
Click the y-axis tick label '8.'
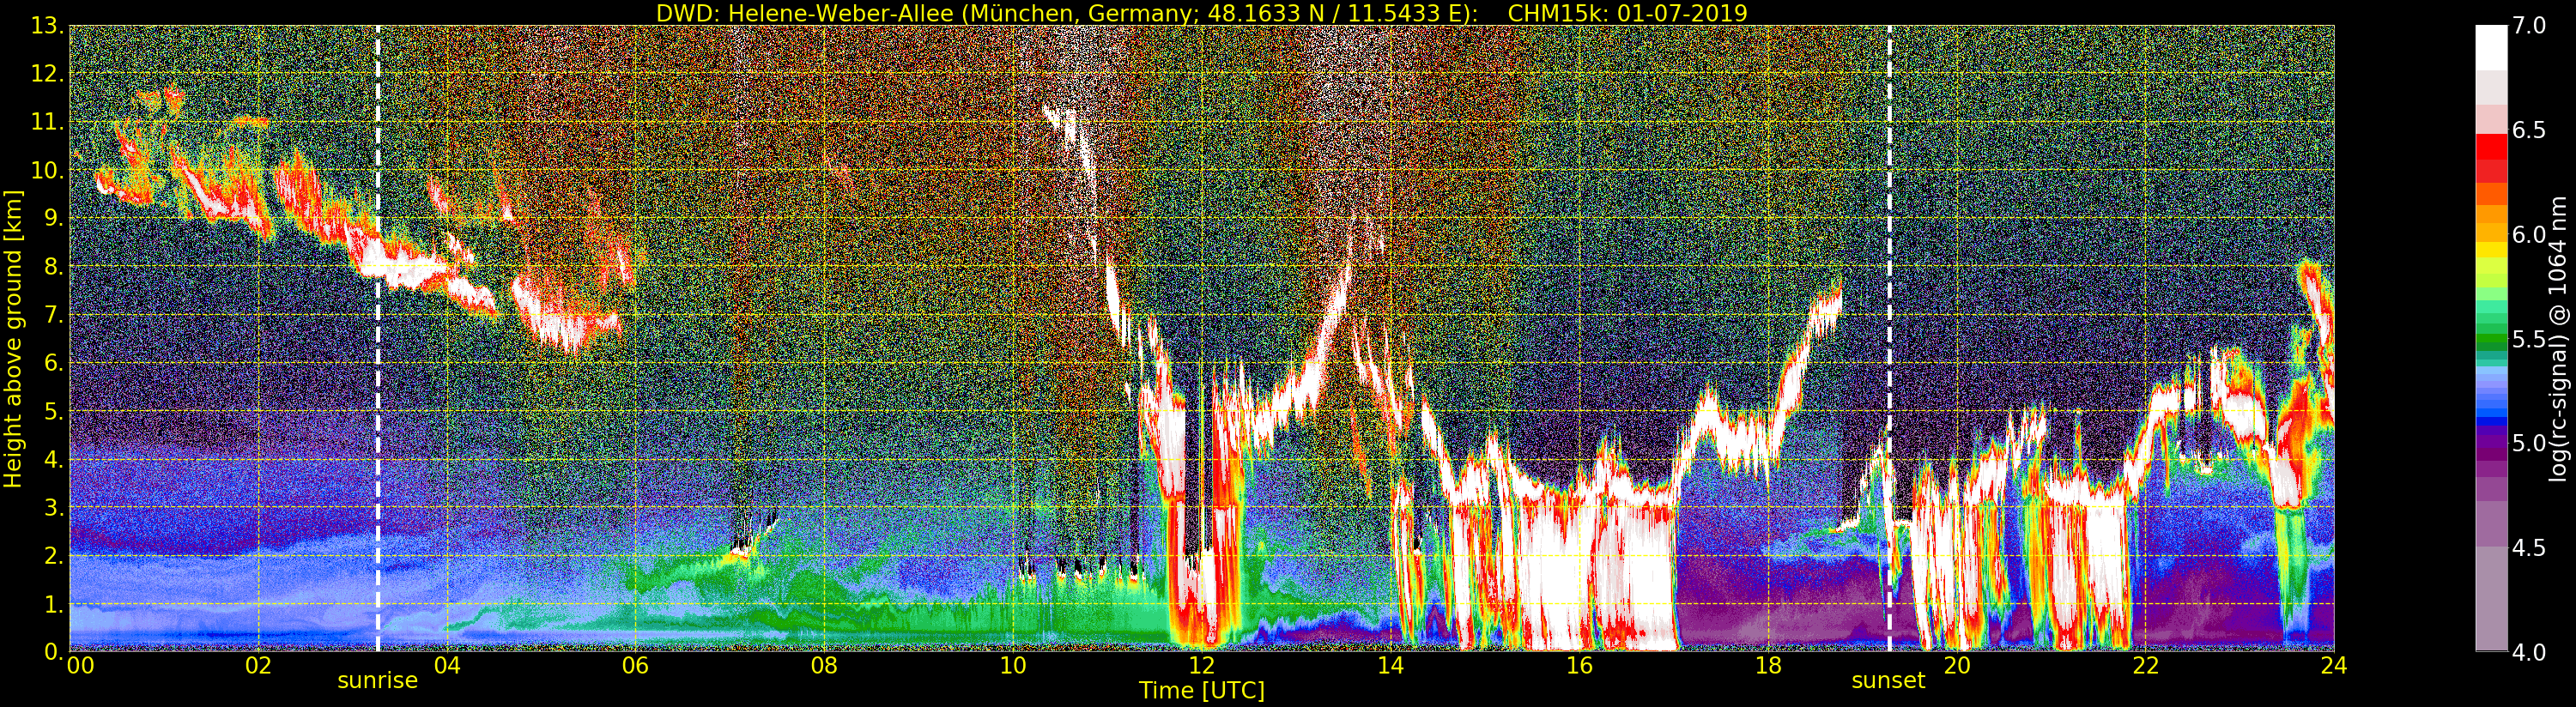[x=54, y=267]
